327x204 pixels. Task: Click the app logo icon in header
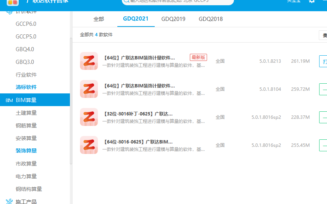[13, 3]
